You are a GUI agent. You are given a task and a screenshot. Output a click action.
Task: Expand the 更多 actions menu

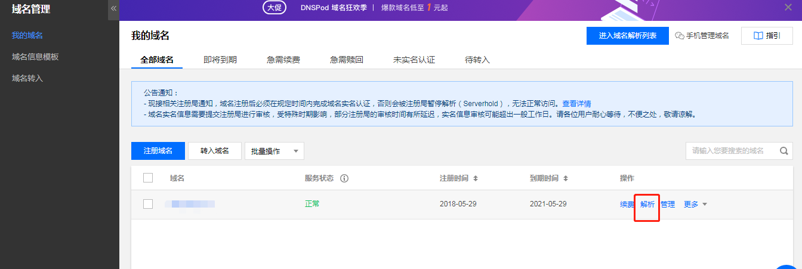pos(695,204)
